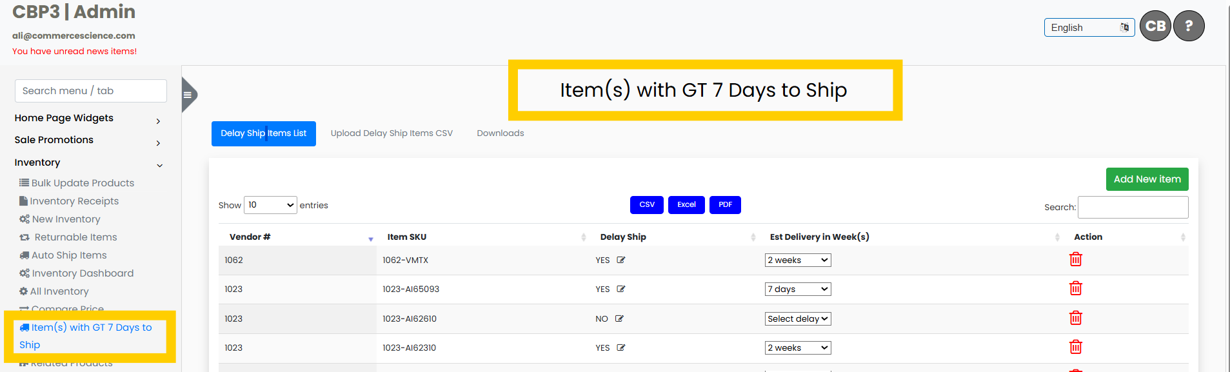Export table using the Excel button
1230x372 pixels.
pyautogui.click(x=686, y=205)
